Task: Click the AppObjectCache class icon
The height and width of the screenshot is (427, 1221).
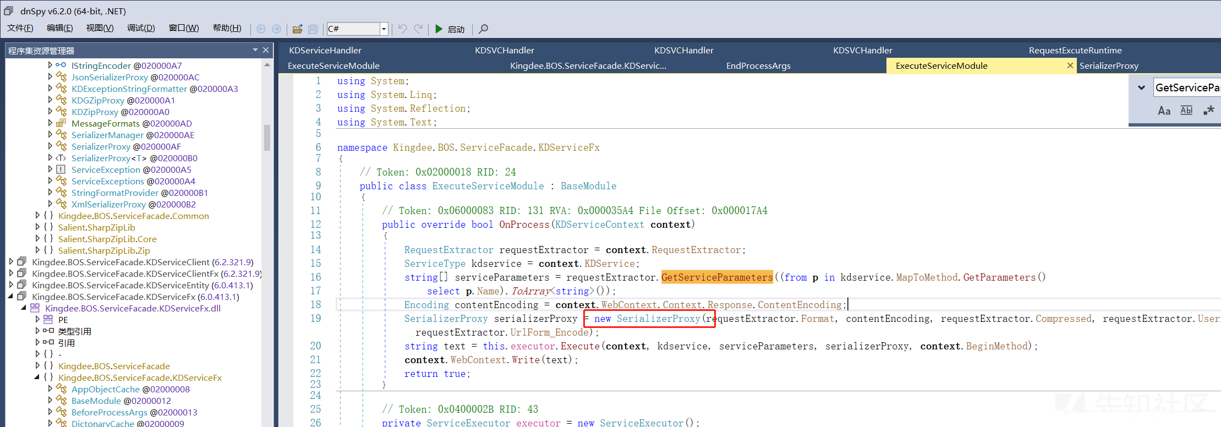Action: coord(61,388)
